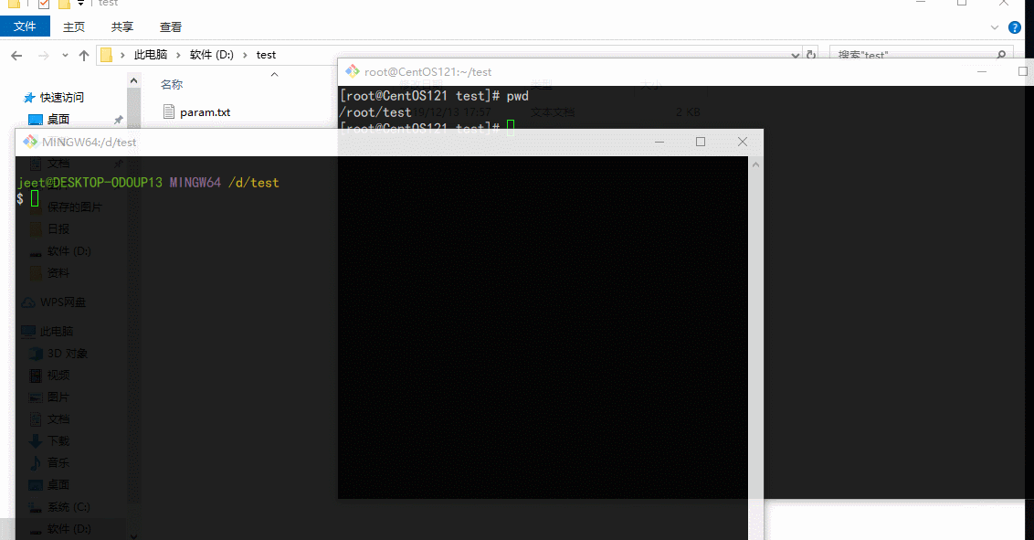Image resolution: width=1034 pixels, height=540 pixels.
Task: Click the MINGW64 terminal prompt area
Action: click(35, 198)
